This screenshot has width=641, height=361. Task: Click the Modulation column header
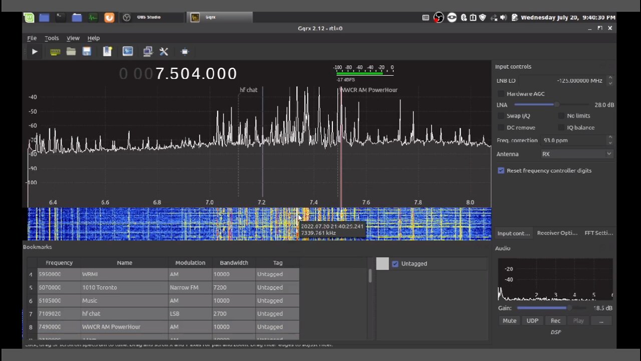[190, 263]
